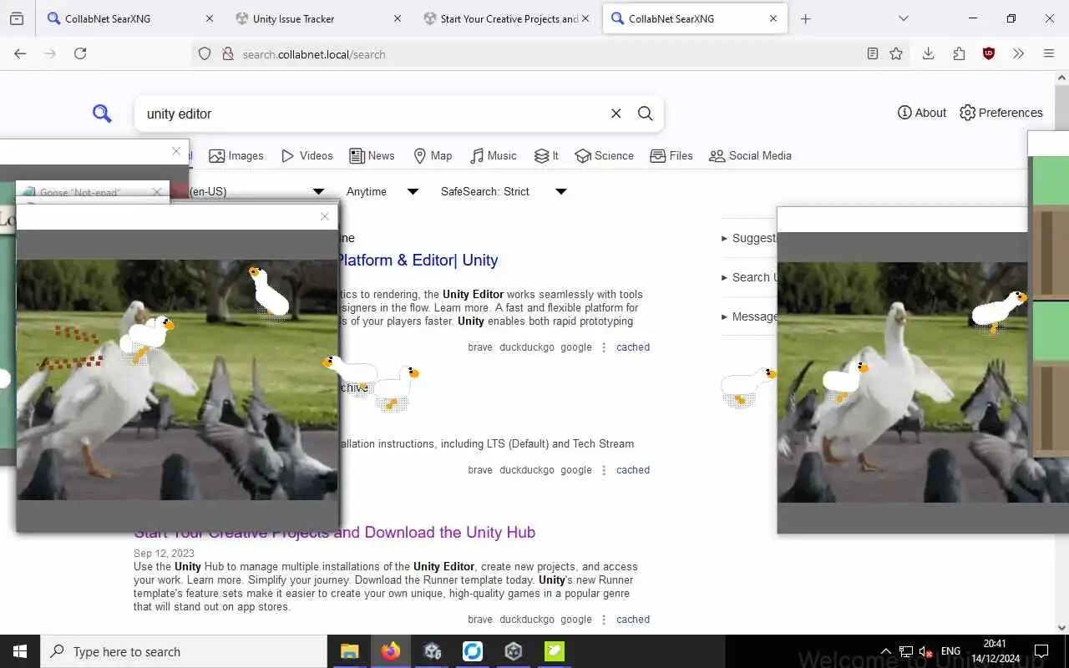Viewport: 1069px width, 668px height.
Task: Open the notifications center
Action: (1041, 651)
